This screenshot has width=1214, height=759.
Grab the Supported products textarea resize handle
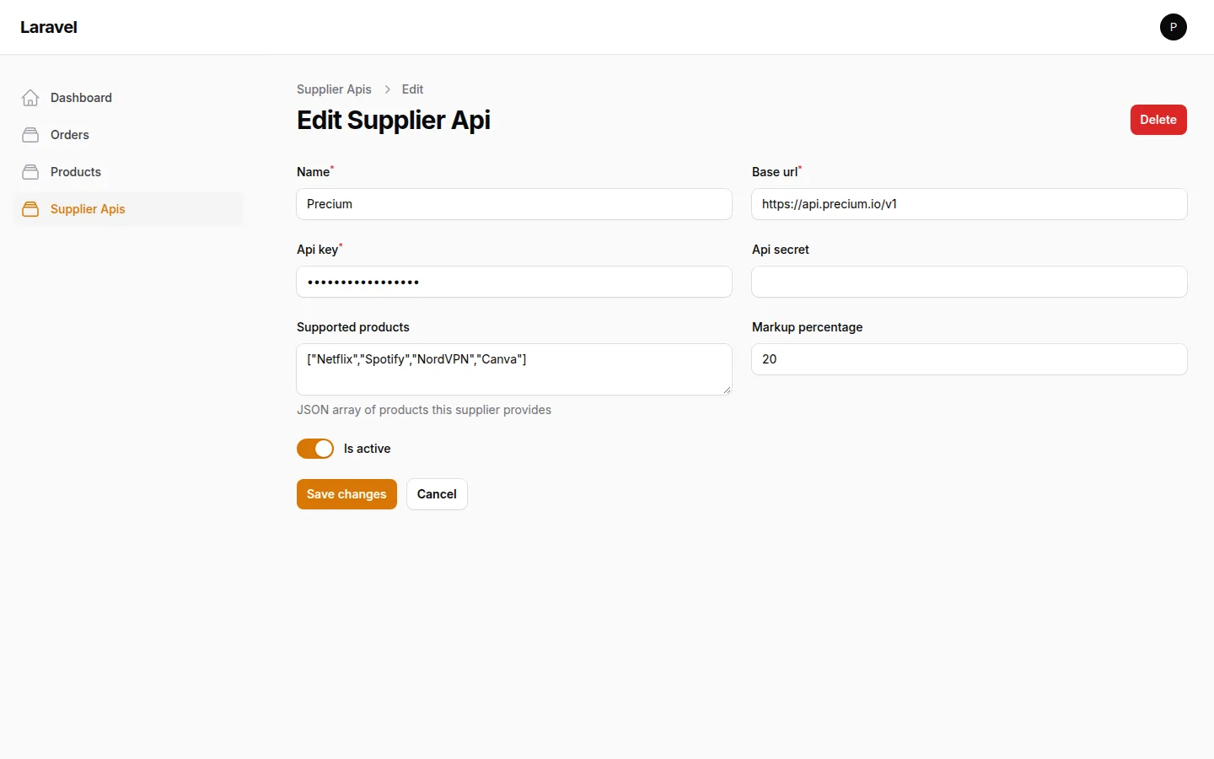click(727, 390)
